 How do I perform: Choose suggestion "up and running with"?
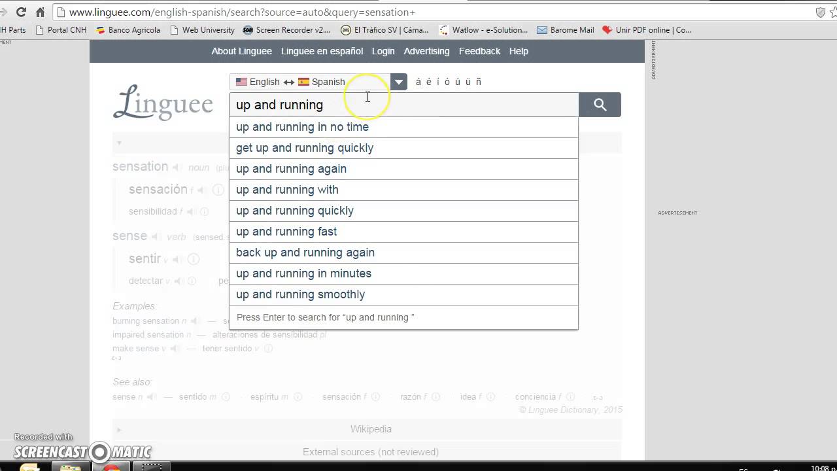coord(403,190)
